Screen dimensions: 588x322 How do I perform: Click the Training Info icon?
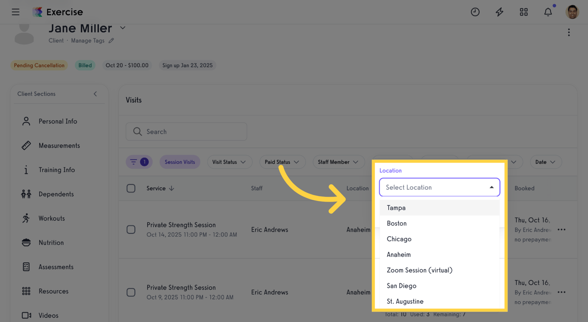[26, 170]
